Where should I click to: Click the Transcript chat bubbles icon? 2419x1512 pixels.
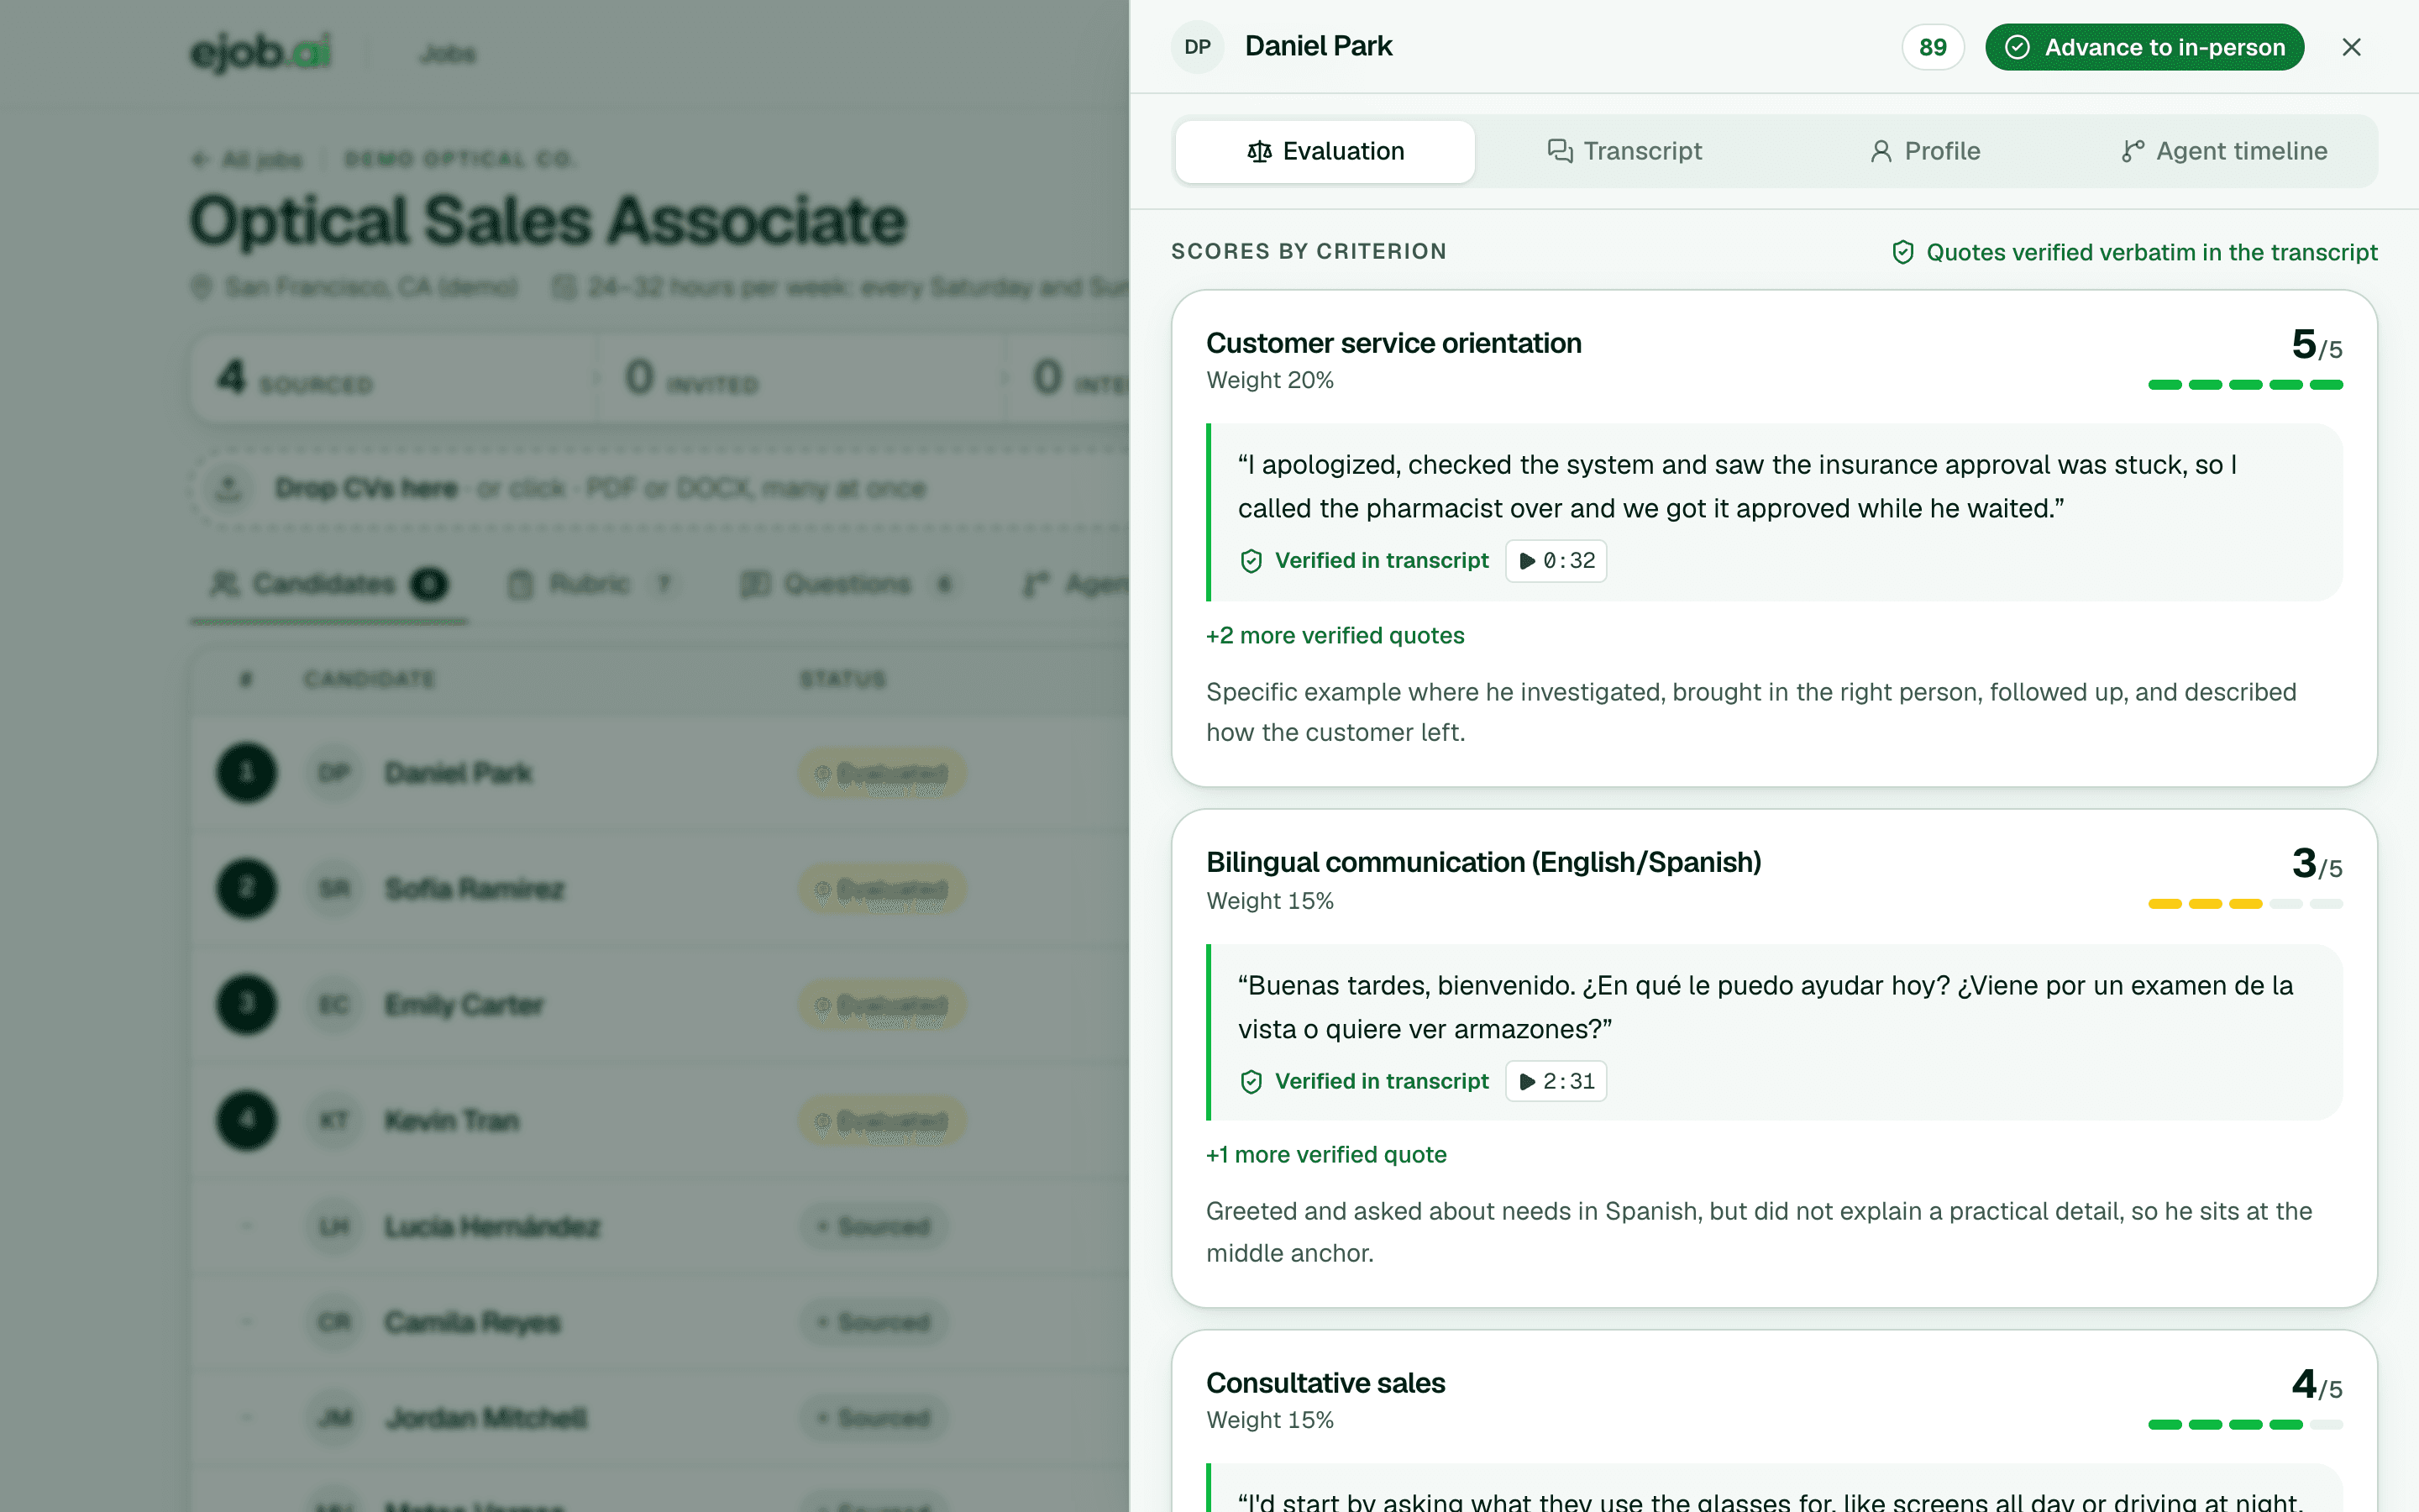(x=1561, y=151)
